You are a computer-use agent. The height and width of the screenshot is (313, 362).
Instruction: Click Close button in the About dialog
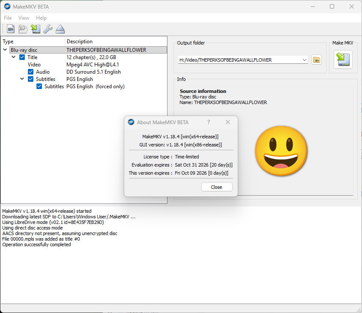click(x=216, y=187)
